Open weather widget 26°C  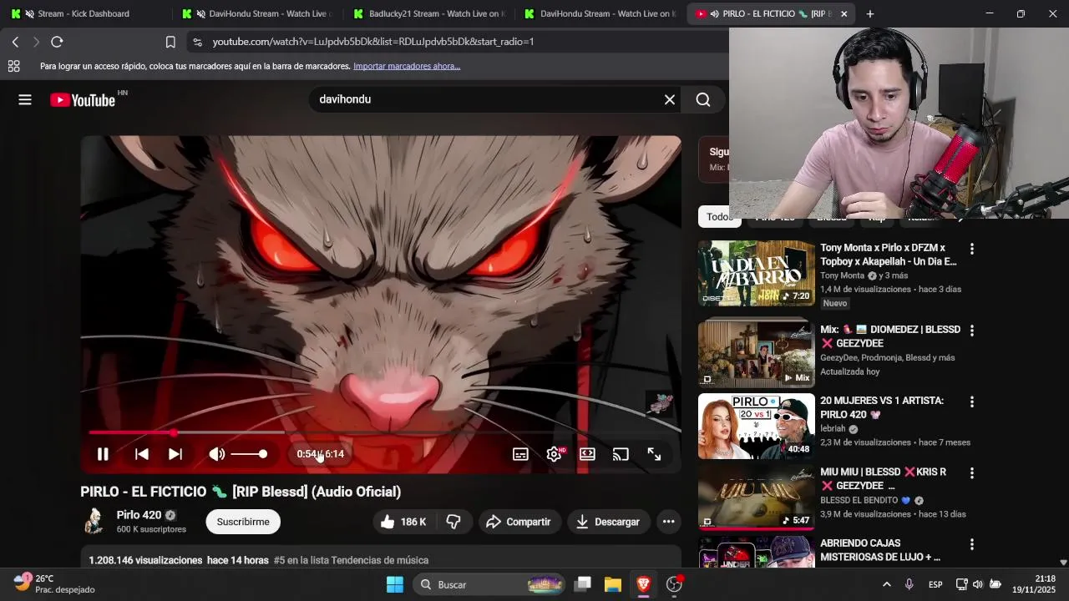(x=53, y=583)
